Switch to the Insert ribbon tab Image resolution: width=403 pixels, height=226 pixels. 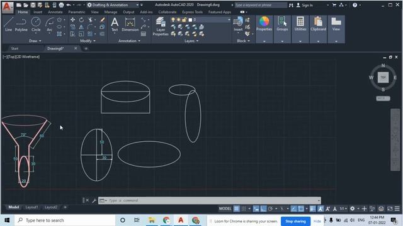[38, 12]
